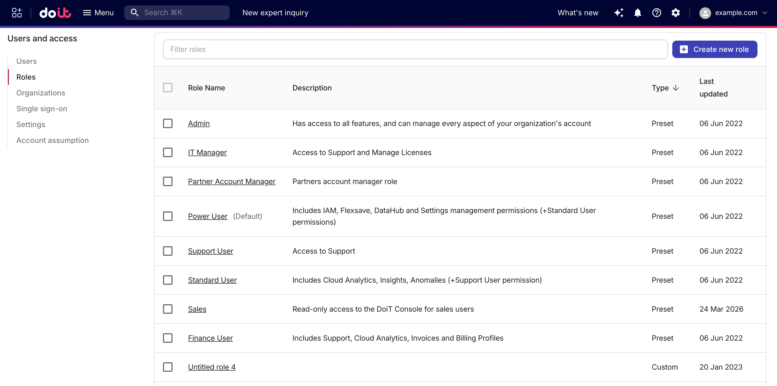777x386 pixels.
Task: Click the search magnifier icon
Action: (x=135, y=13)
